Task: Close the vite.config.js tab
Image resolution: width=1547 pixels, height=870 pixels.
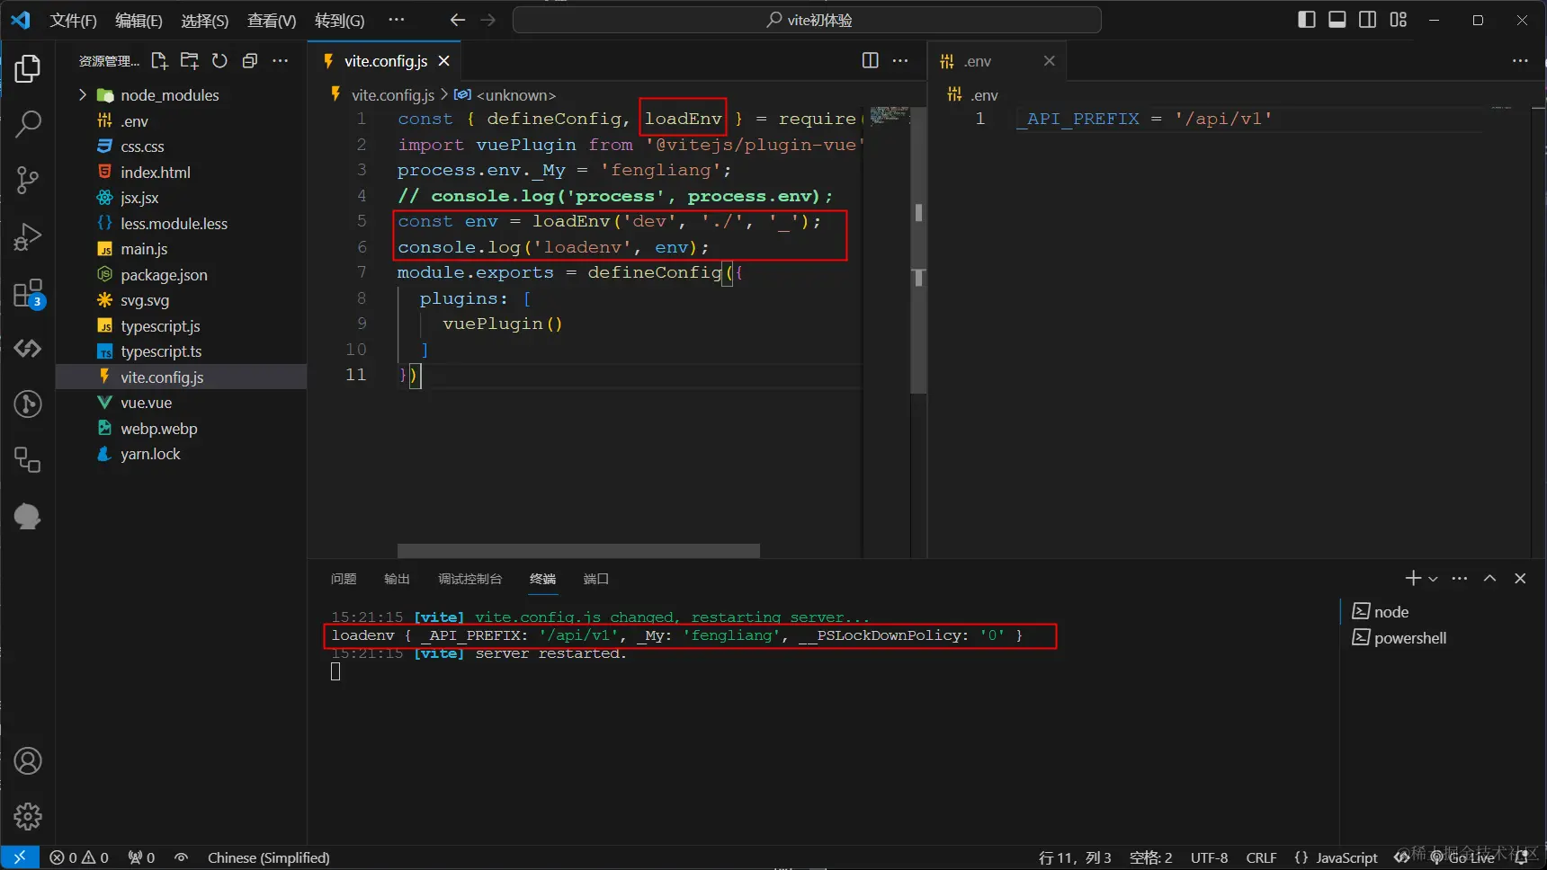Action: pyautogui.click(x=443, y=60)
